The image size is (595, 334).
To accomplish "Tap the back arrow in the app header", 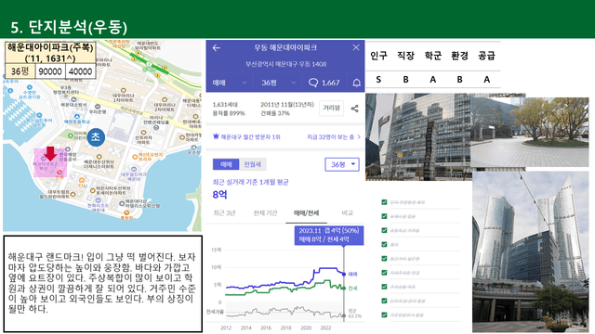I will (217, 47).
